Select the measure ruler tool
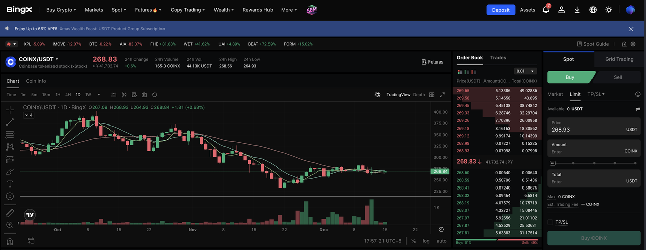646x250 pixels. [10, 213]
